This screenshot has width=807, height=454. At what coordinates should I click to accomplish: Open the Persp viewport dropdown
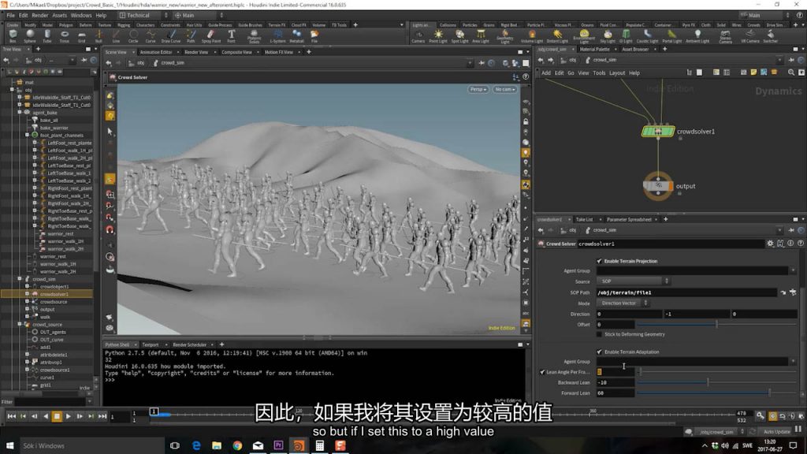[478, 89]
